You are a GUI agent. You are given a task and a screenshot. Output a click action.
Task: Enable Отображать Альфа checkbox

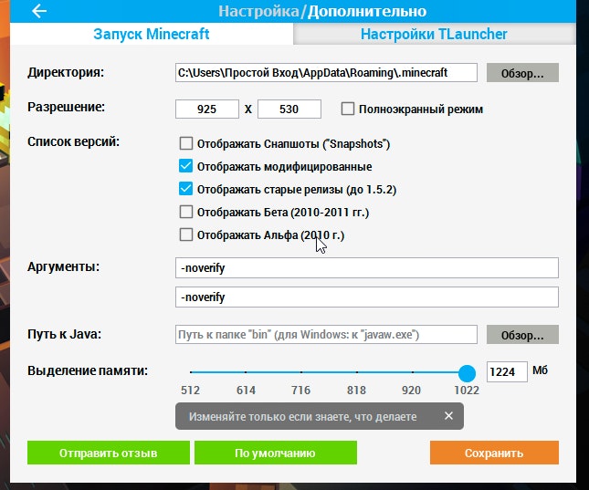click(186, 235)
